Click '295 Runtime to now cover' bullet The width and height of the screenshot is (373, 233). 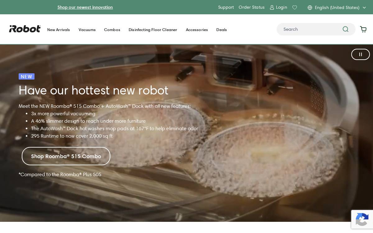pyautogui.click(x=72, y=136)
